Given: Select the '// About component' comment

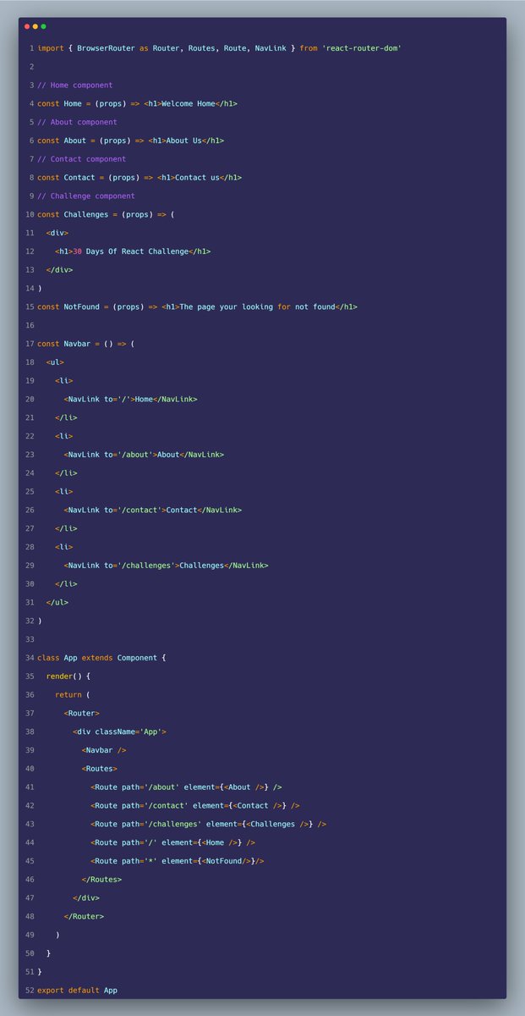Looking at the screenshot, I should coord(77,122).
